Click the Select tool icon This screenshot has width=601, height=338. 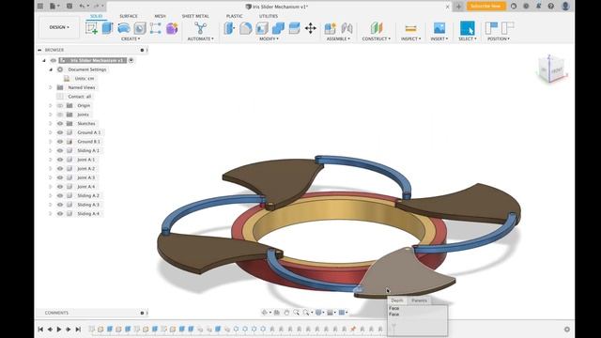point(468,28)
